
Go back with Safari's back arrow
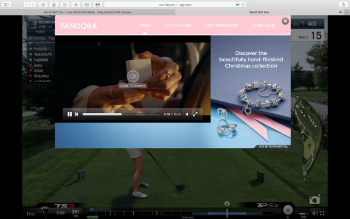27,4
